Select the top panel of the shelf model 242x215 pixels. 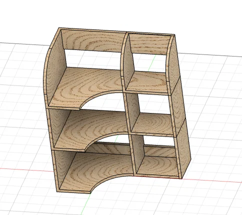(116, 31)
